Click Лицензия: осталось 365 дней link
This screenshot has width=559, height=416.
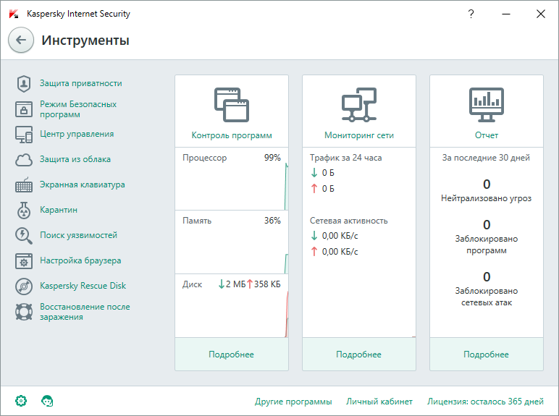point(486,402)
